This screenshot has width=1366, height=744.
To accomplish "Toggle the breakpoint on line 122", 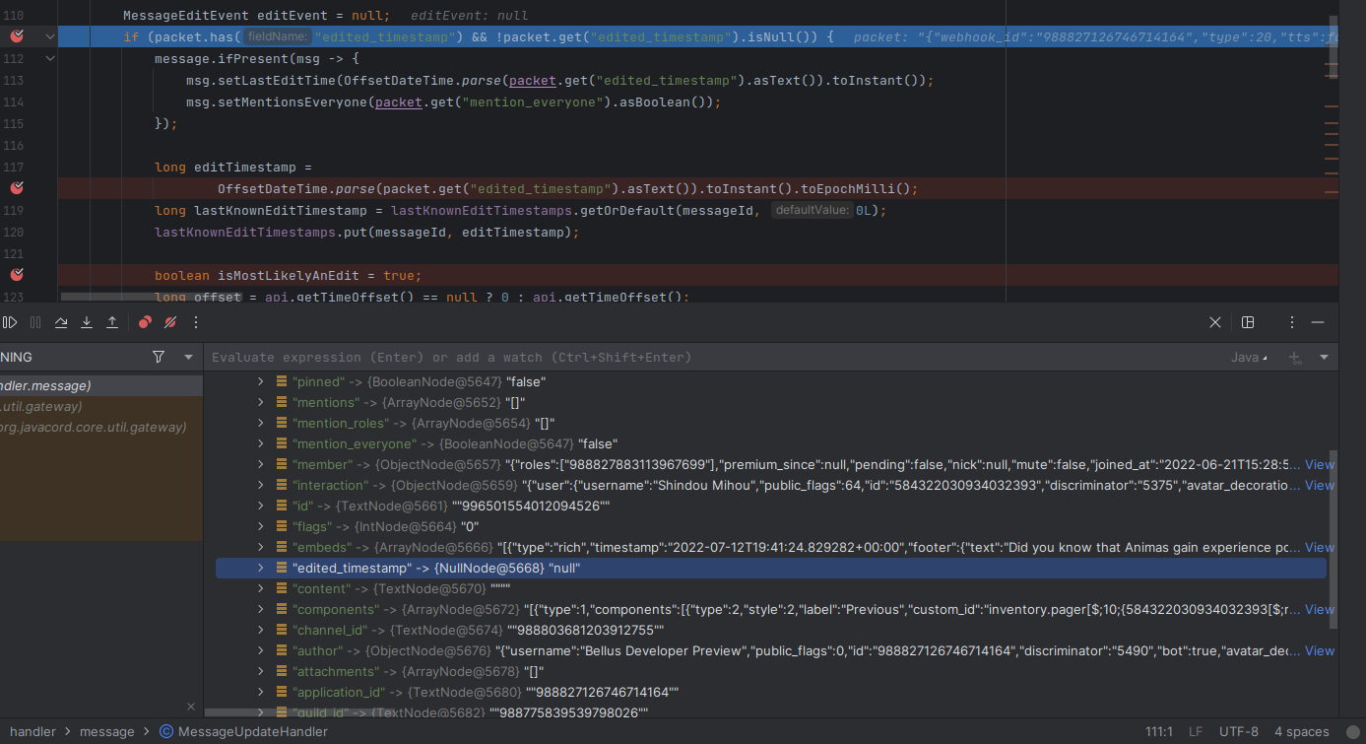I will click(x=16, y=275).
